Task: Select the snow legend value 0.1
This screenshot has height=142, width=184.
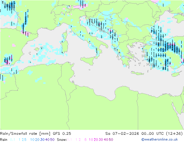Action: click(69, 140)
